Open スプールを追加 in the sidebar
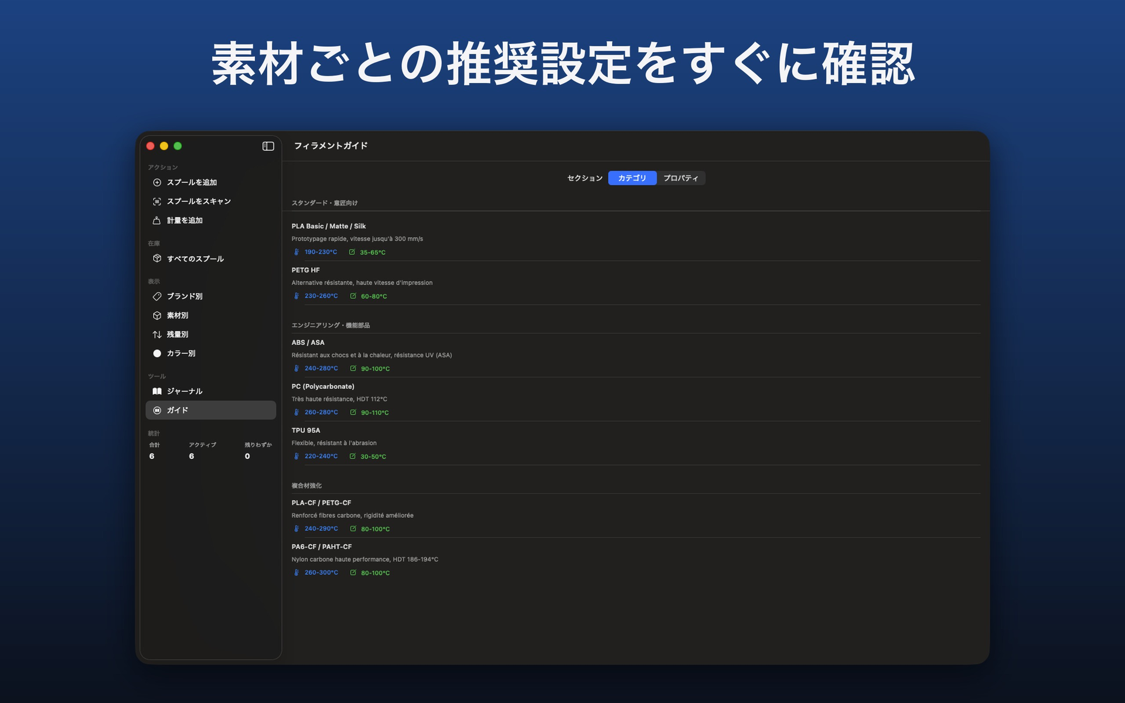1125x703 pixels. tap(210, 182)
